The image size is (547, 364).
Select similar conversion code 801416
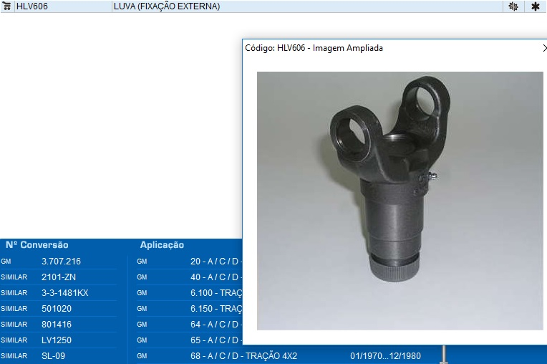click(54, 325)
